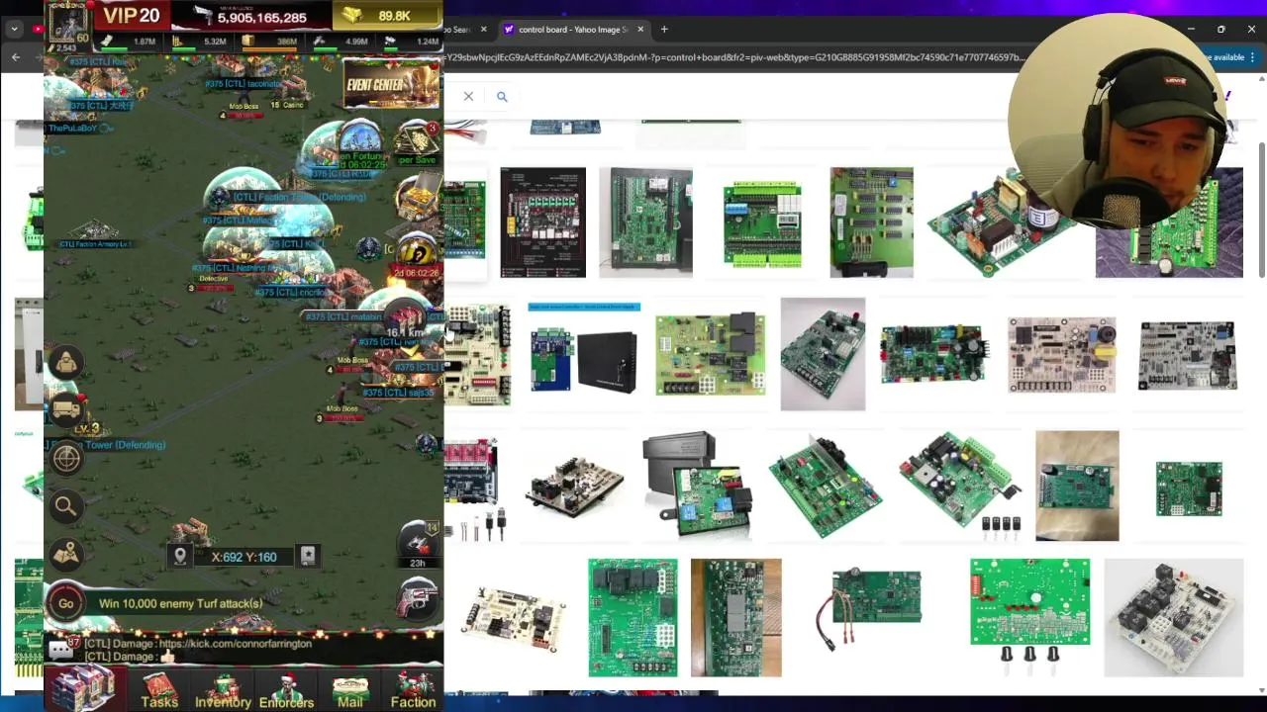This screenshot has height=712, width=1267.
Task: Open the bookmark icon next to coordinates
Action: pos(308,556)
